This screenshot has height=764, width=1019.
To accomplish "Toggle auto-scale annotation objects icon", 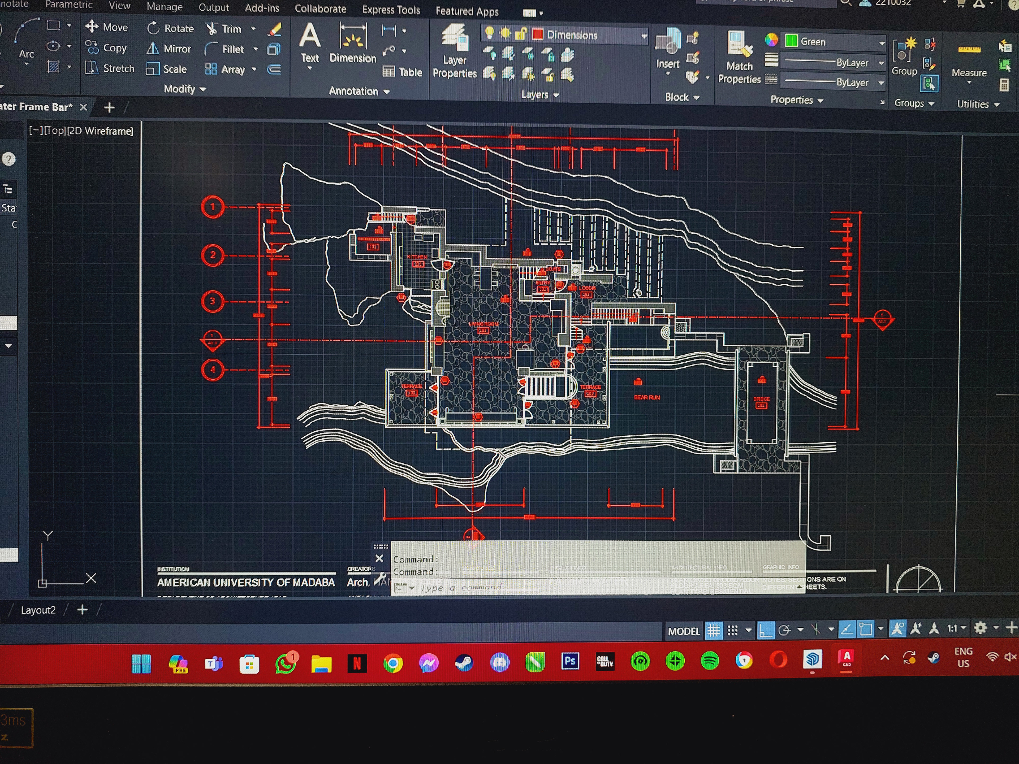I will pos(916,628).
